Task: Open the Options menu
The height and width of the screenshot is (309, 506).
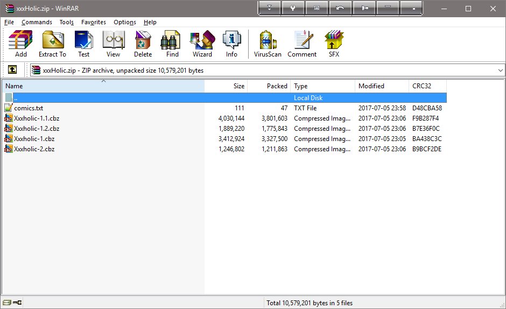Action: click(x=125, y=22)
